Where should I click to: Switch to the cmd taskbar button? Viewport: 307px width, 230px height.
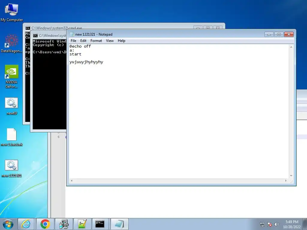click(x=100, y=224)
